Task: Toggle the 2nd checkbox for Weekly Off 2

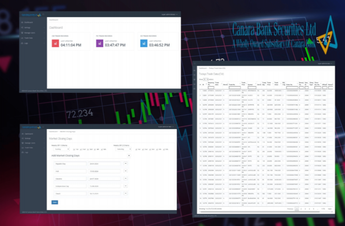Action: click(143, 149)
